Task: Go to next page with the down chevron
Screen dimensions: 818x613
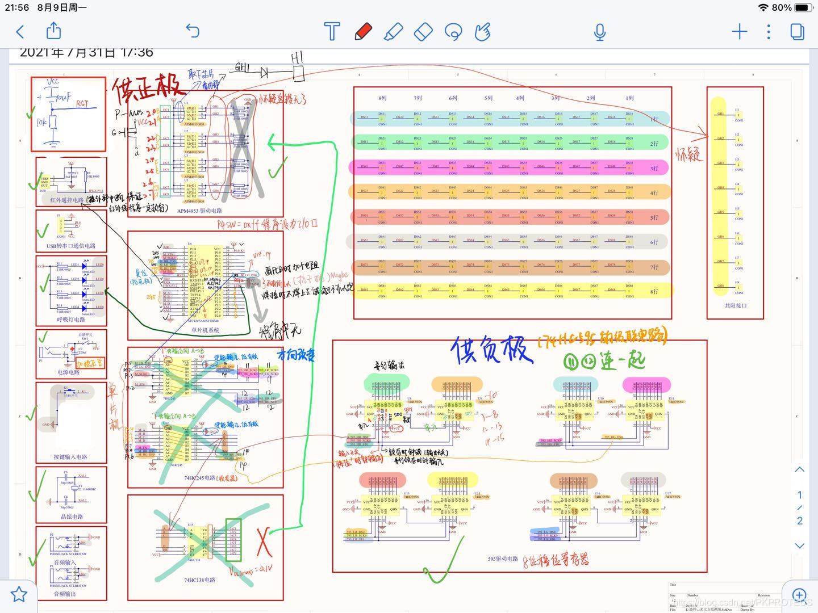Action: pyautogui.click(x=799, y=545)
